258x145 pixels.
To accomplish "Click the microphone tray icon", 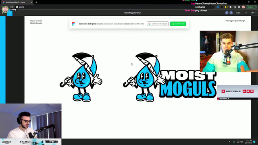I will click(x=234, y=142).
